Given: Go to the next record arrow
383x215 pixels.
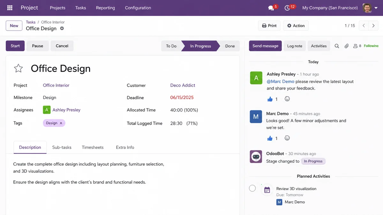Looking at the screenshot, I should (373, 26).
